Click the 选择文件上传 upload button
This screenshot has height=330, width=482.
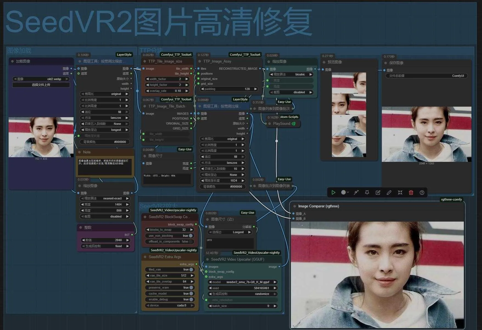[x=41, y=85]
